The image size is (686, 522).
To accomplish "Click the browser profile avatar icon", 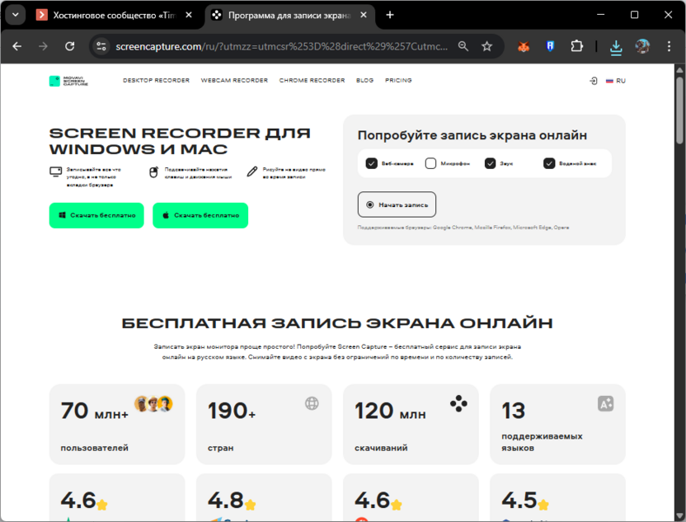I will click(643, 47).
